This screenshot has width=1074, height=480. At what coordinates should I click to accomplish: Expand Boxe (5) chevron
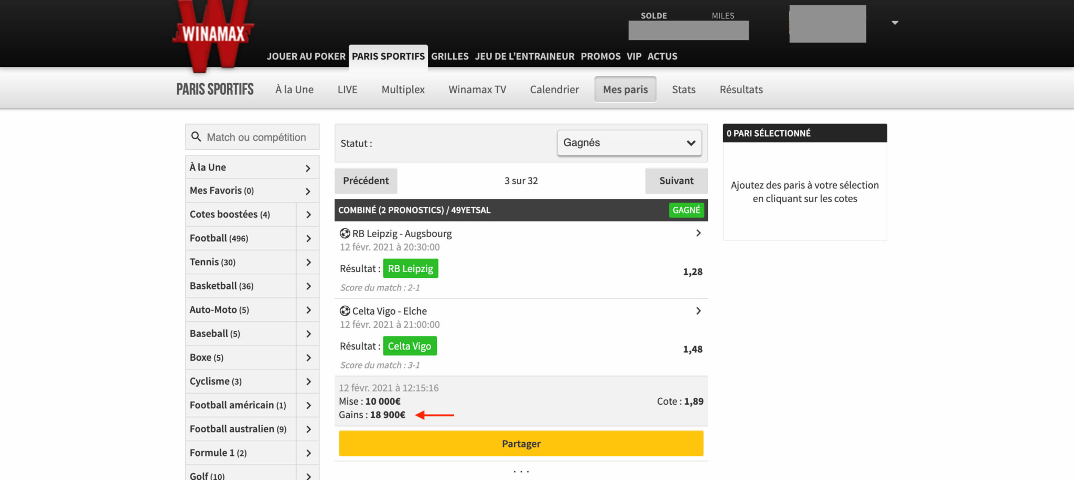pyautogui.click(x=308, y=358)
